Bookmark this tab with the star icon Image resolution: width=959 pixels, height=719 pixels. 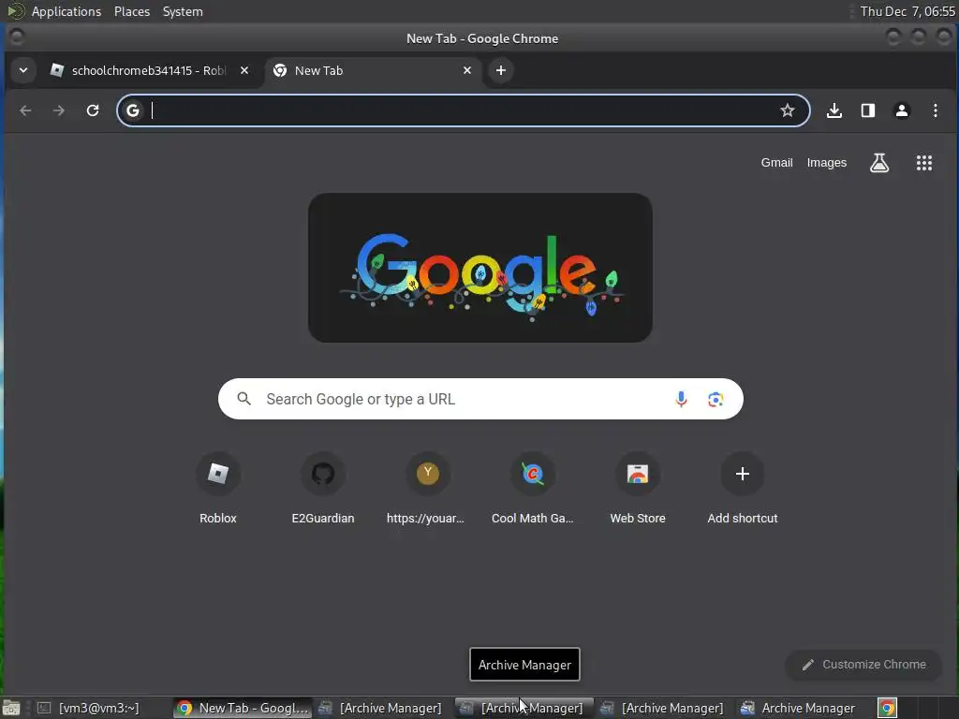point(787,110)
